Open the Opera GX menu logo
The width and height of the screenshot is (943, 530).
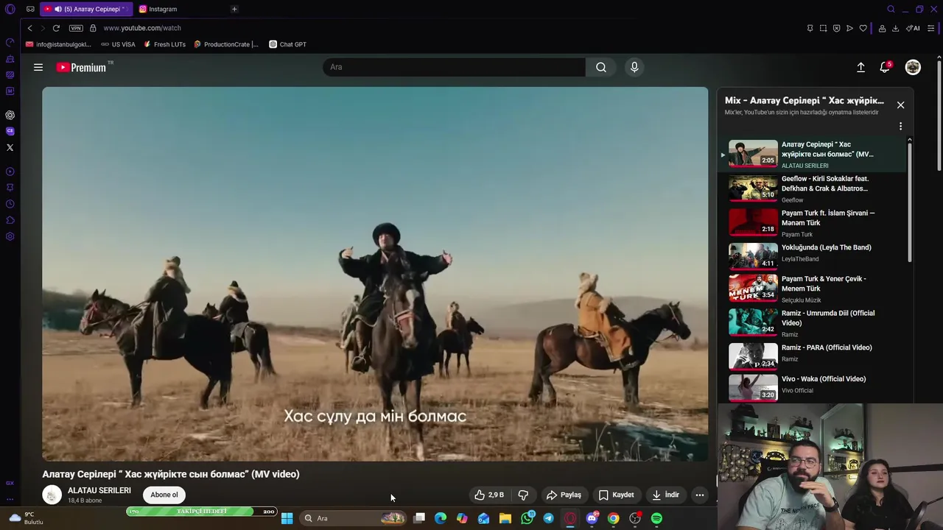(10, 9)
